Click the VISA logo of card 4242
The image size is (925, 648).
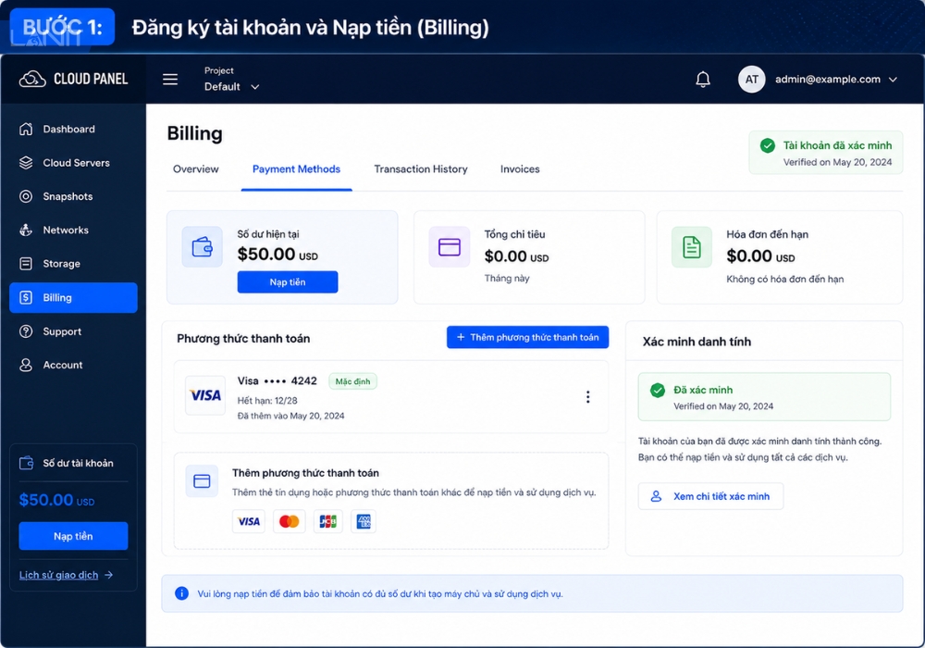205,395
